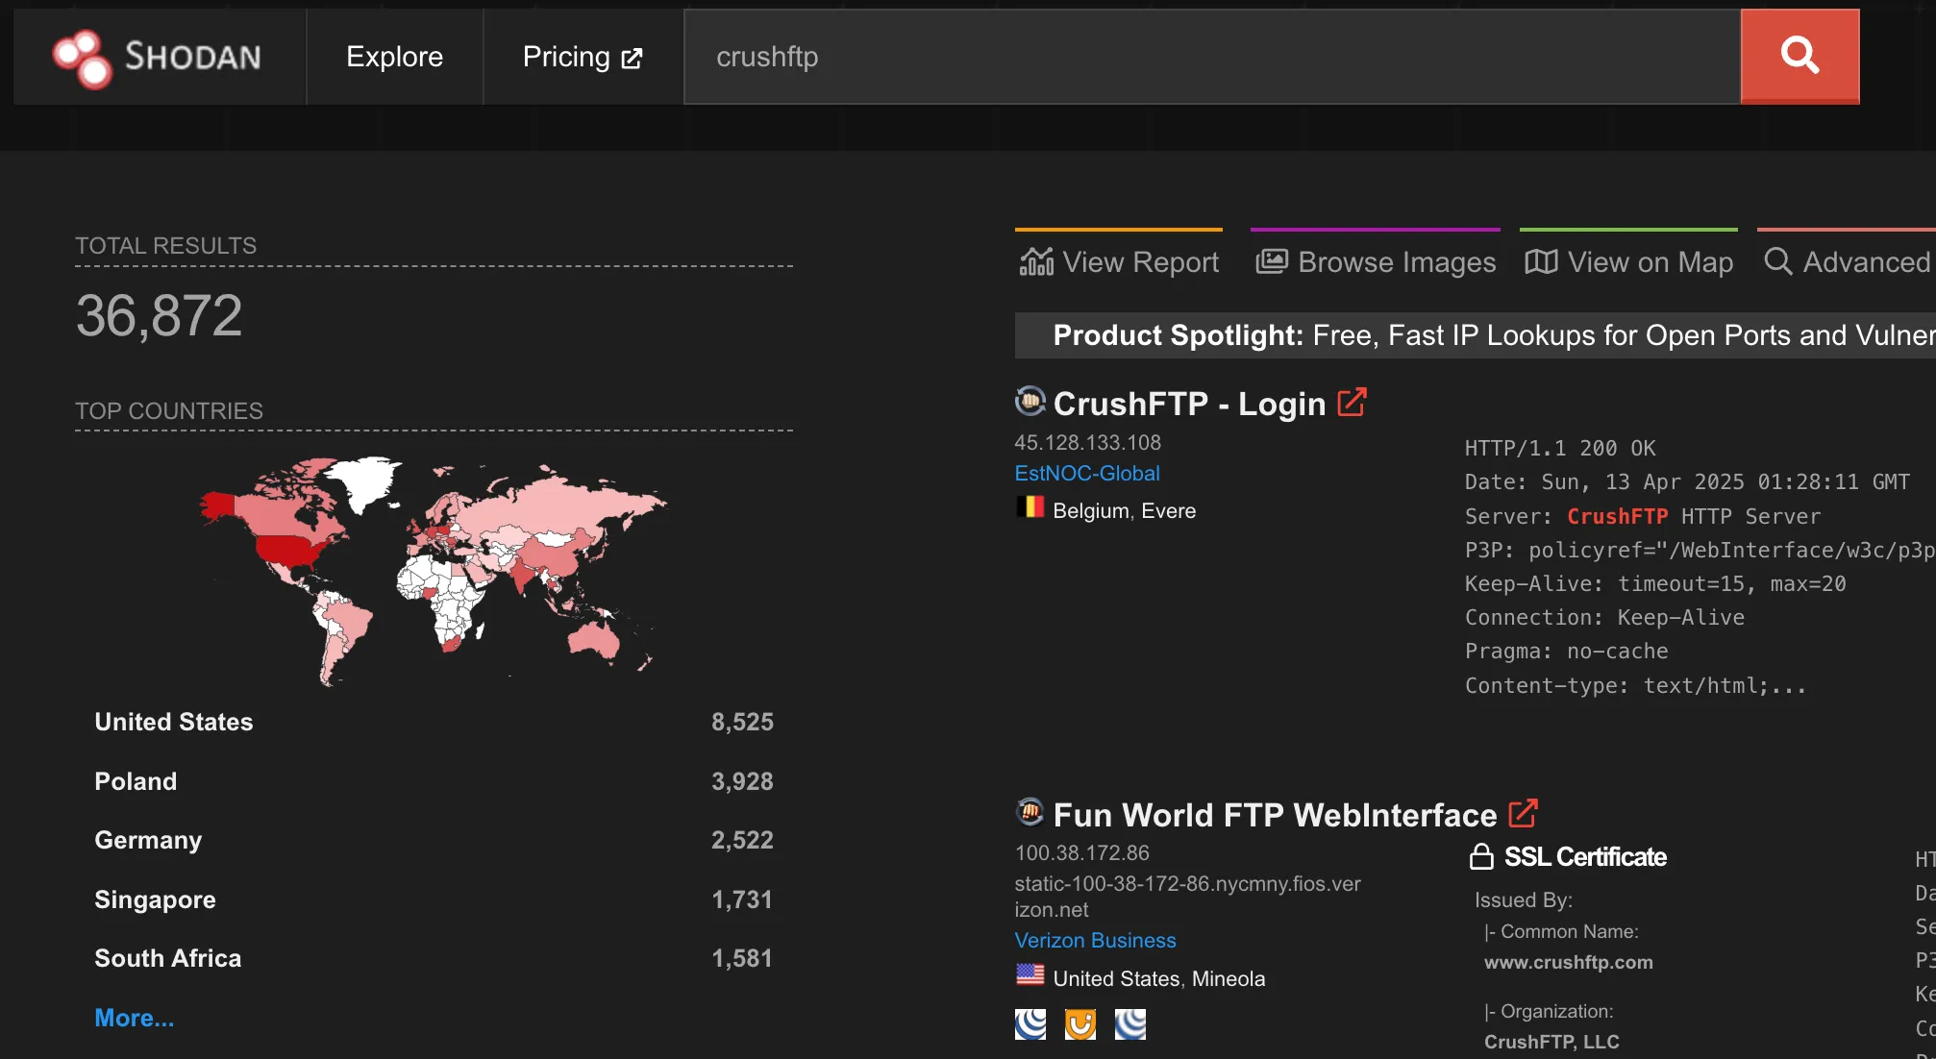Switch to Browse Images tab
The width and height of the screenshot is (1936, 1059).
1375,261
